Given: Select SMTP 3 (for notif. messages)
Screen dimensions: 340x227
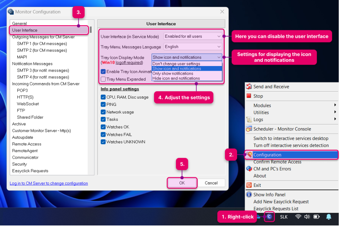Looking at the screenshot, I should click(43, 70).
